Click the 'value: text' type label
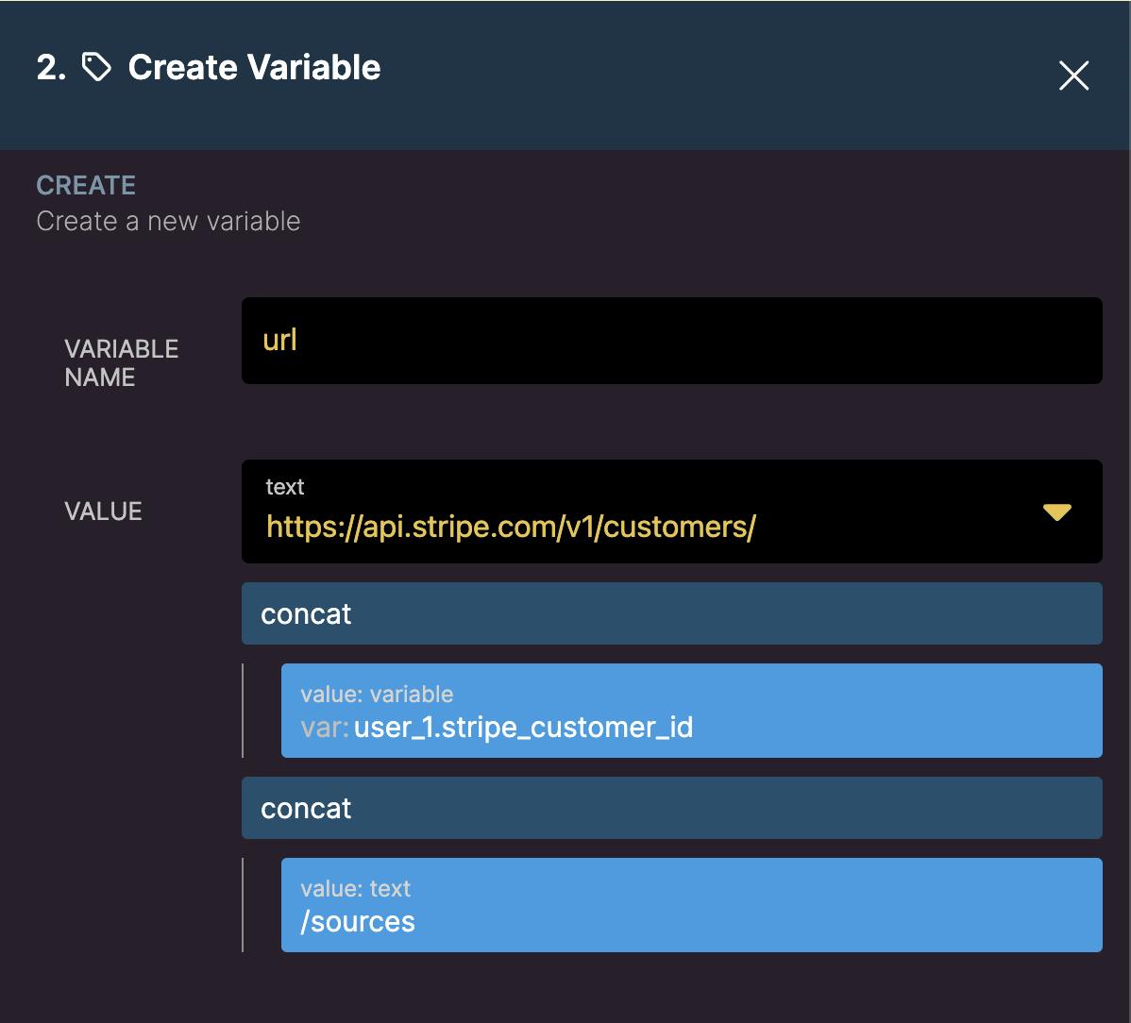1131x1023 pixels. 355,889
